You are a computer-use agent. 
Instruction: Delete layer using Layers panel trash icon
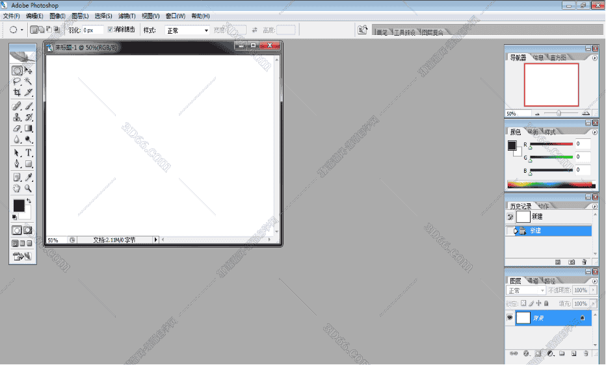[586, 354]
